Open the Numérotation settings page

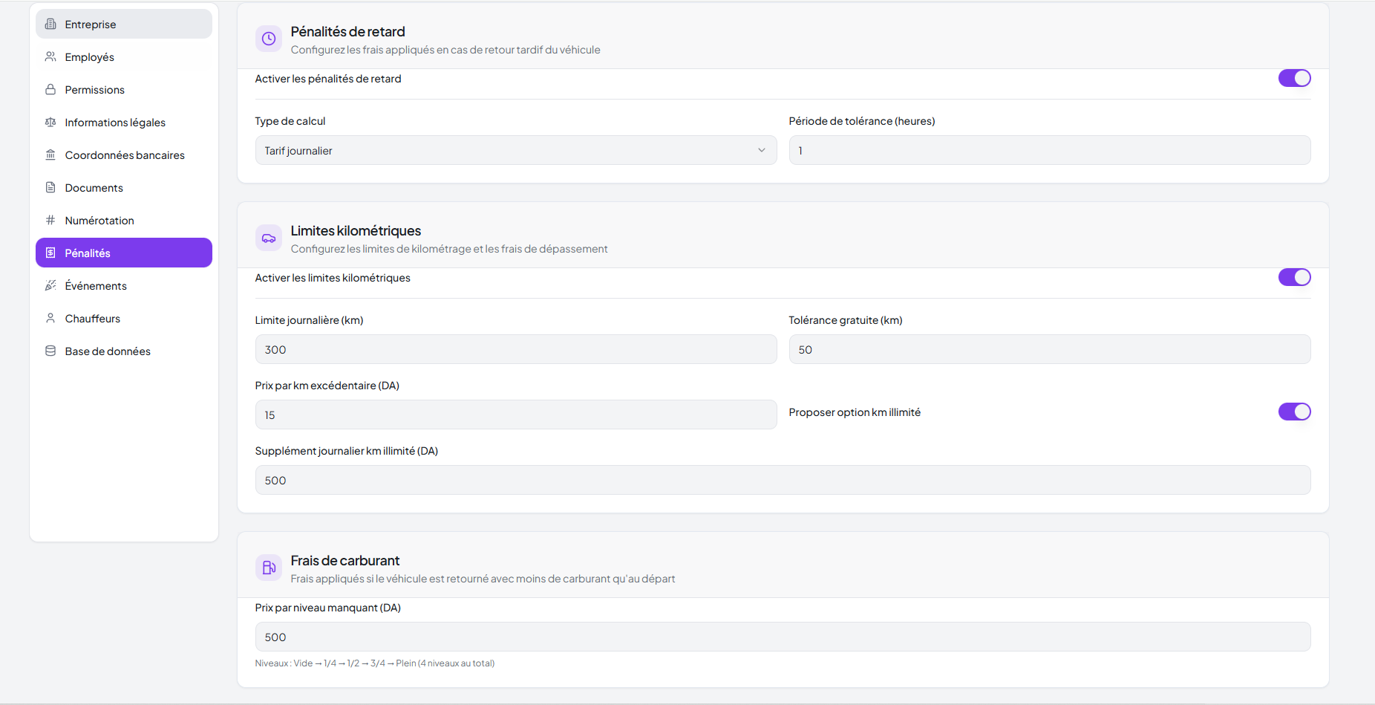tap(99, 221)
